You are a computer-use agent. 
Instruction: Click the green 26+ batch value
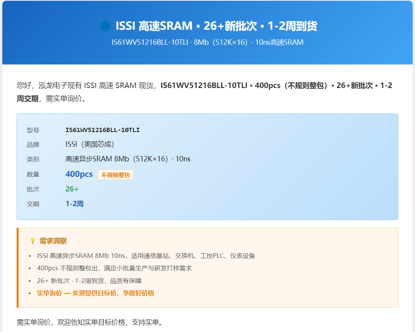click(x=72, y=189)
